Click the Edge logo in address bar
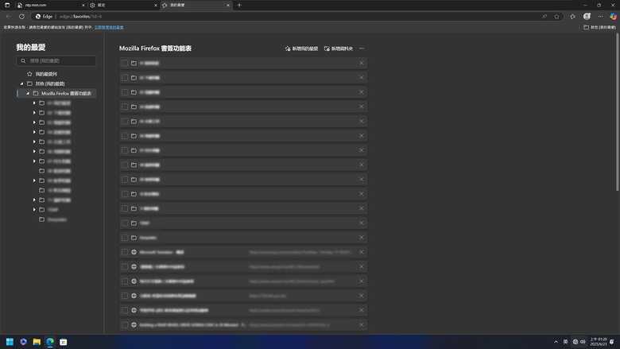The height and width of the screenshot is (349, 620). click(38, 17)
